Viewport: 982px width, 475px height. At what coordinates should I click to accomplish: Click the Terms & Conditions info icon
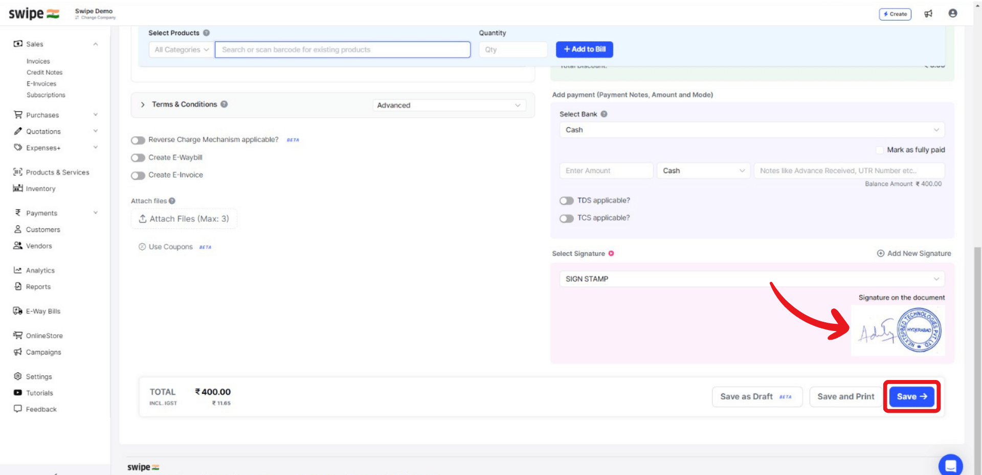coord(224,104)
